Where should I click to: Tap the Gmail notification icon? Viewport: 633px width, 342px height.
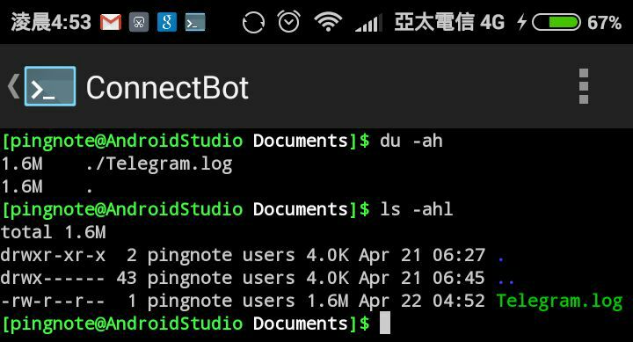pos(111,22)
